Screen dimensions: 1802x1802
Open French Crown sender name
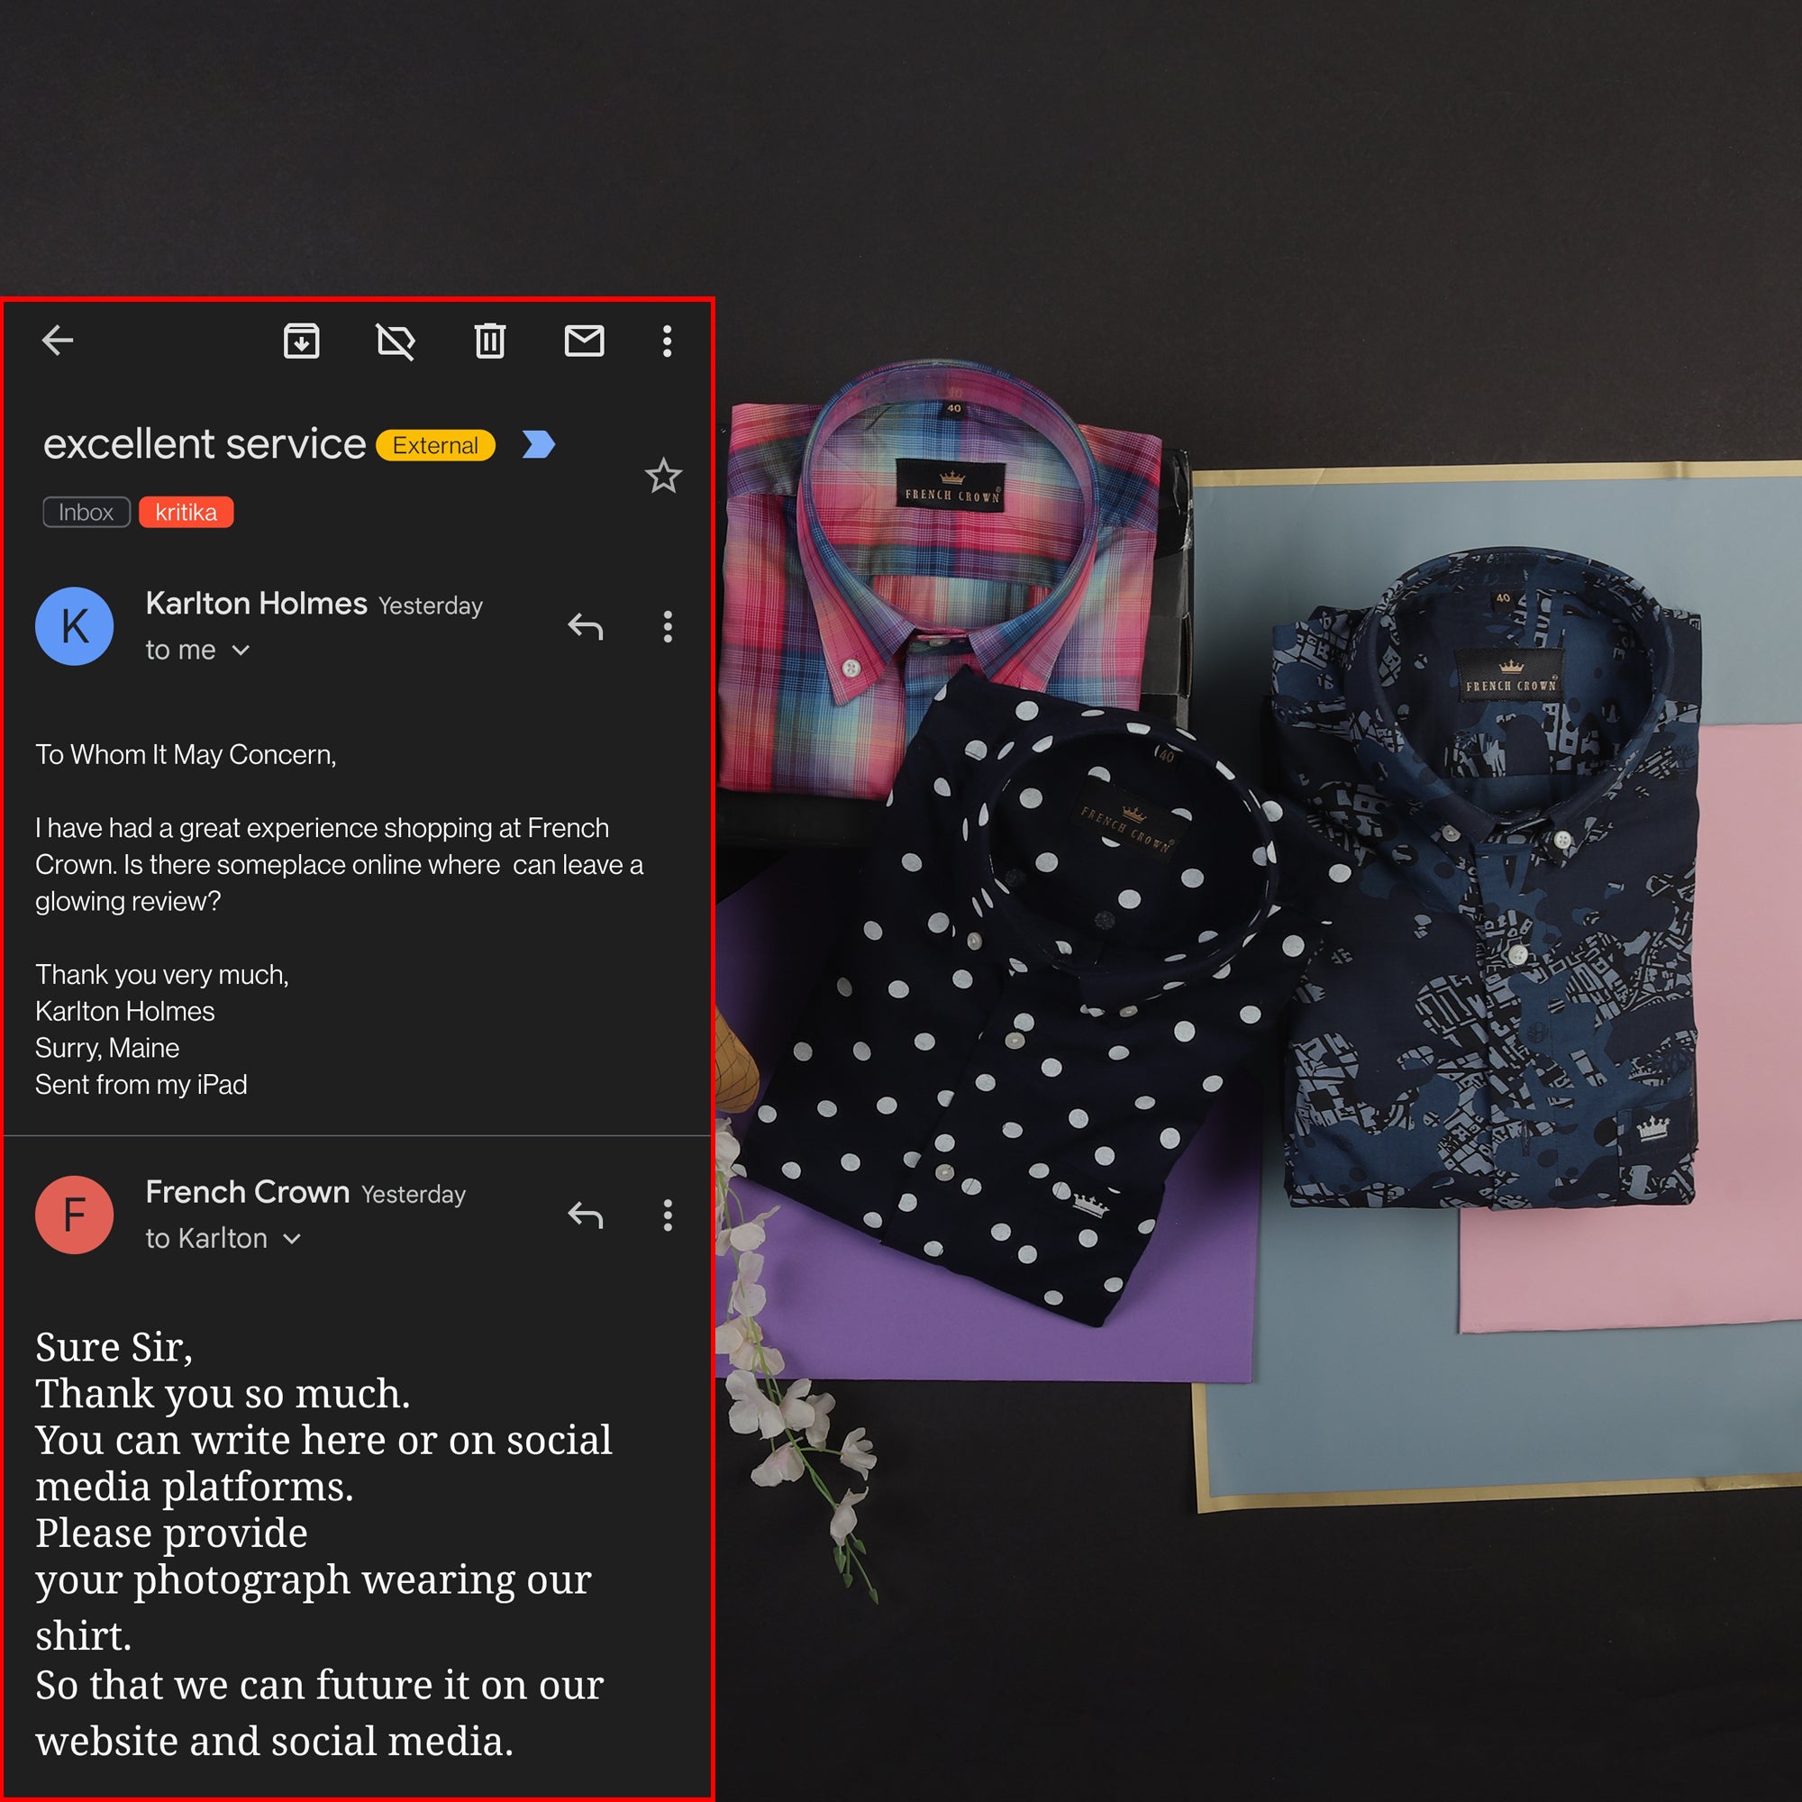coord(247,1192)
